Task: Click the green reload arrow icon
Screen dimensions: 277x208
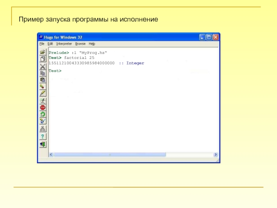Action: click(x=43, y=114)
